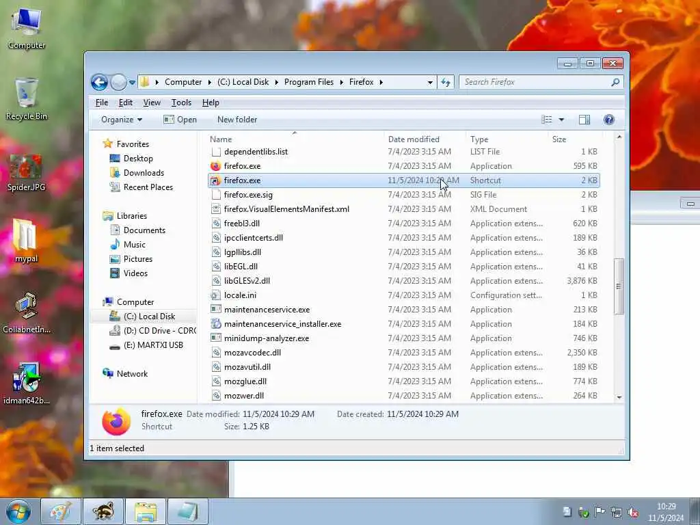The height and width of the screenshot is (525, 700).
Task: Click the search magnifier icon
Action: pos(615,82)
